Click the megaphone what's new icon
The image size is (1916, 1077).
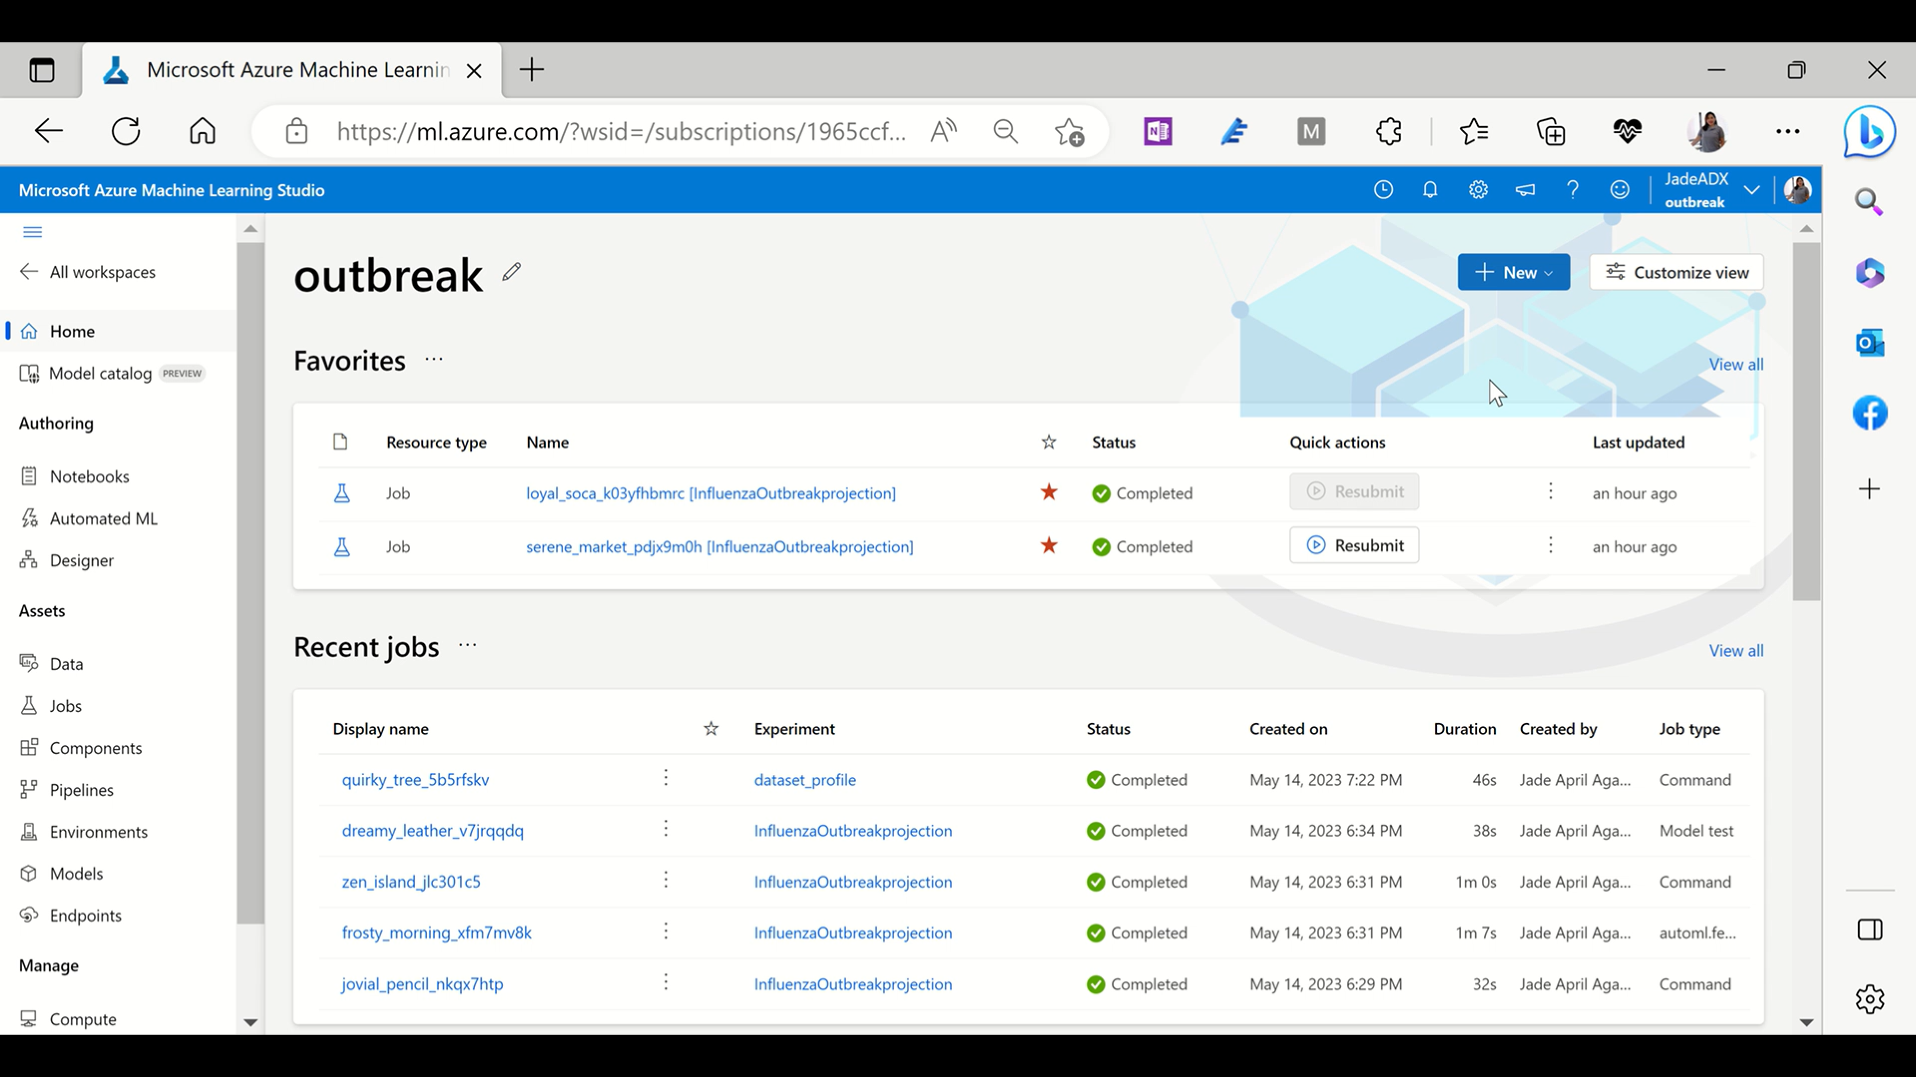coord(1525,190)
